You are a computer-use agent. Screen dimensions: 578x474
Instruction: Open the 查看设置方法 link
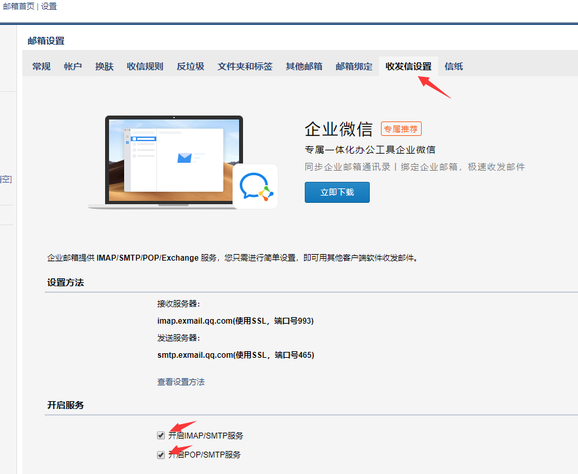181,382
